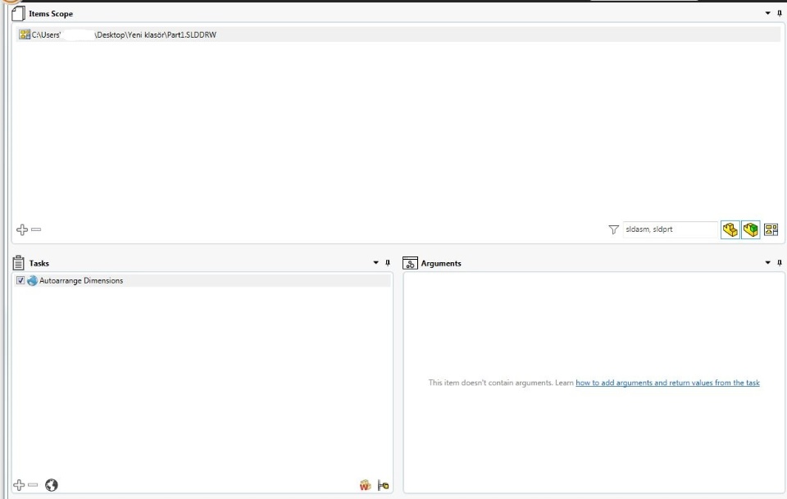The height and width of the screenshot is (499, 787).
Task: Click the Tasks clipboard icon
Action: click(19, 263)
